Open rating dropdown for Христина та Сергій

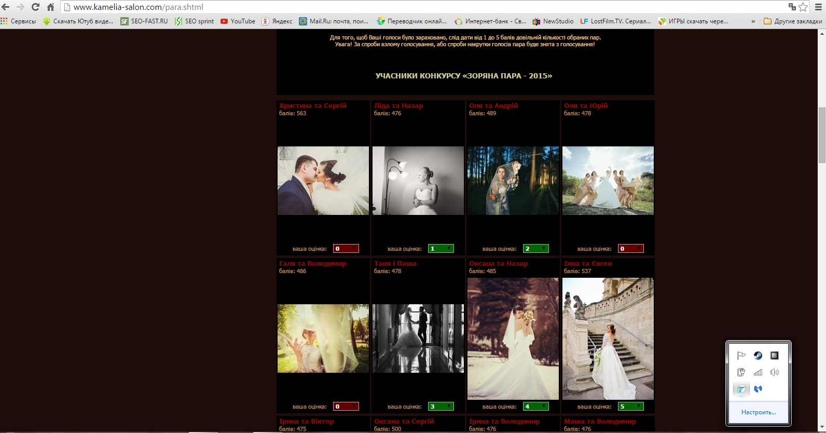point(346,249)
